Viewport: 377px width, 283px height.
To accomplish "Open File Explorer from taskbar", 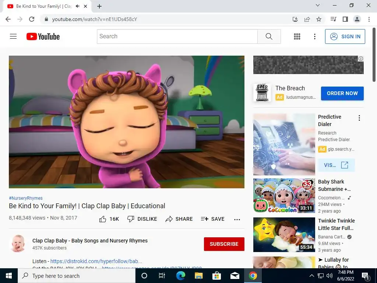I will (198, 276).
